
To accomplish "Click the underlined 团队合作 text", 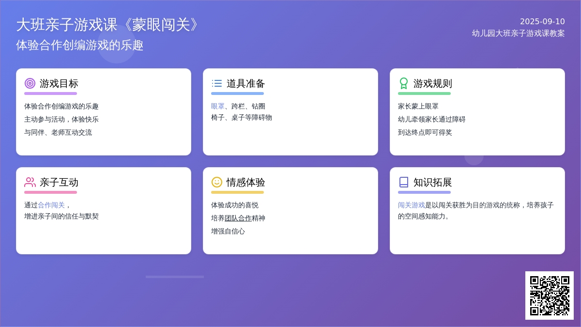I will click(238, 218).
